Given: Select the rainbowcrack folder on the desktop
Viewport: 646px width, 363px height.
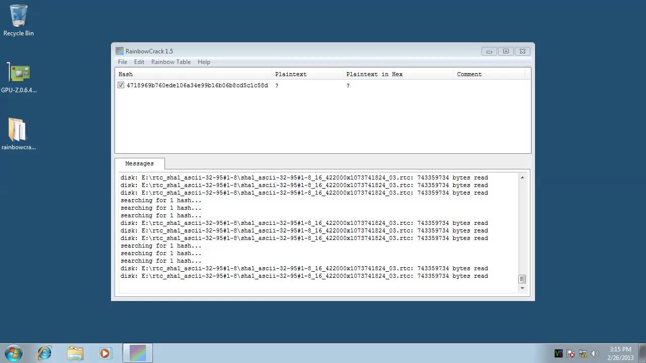Looking at the screenshot, I should tap(18, 134).
